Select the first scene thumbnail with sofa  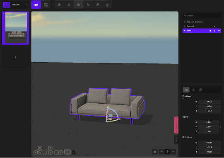[15, 28]
